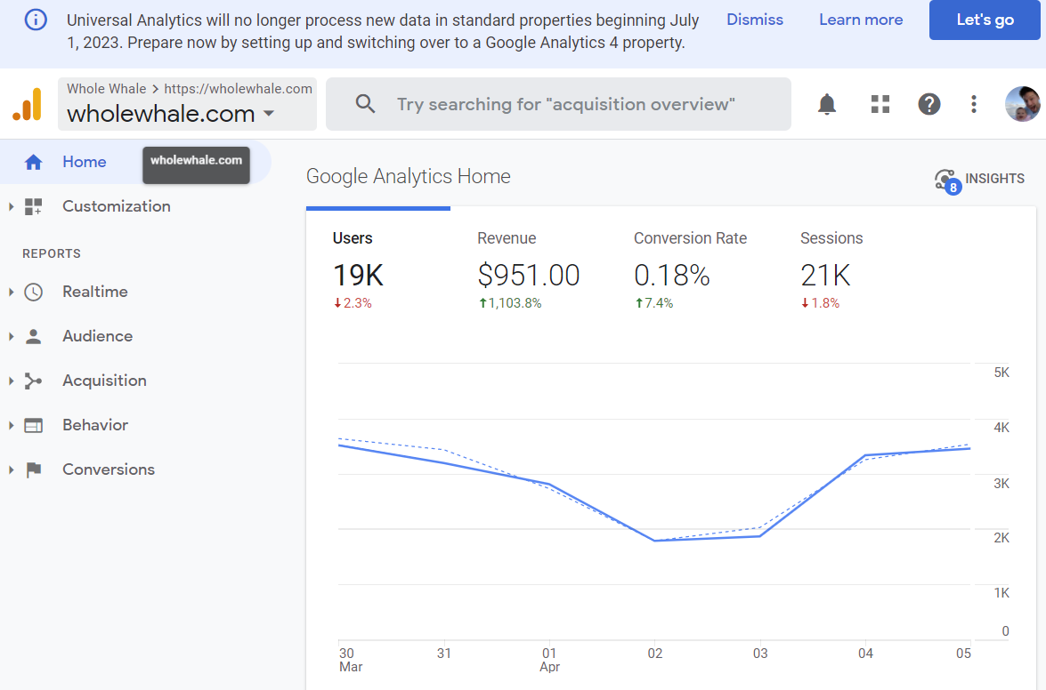This screenshot has height=690, width=1046.
Task: Open Realtime reports
Action: (x=94, y=292)
